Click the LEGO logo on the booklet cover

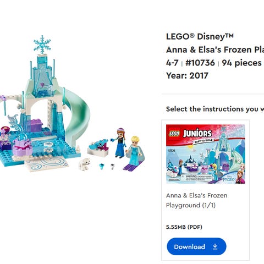(174, 134)
